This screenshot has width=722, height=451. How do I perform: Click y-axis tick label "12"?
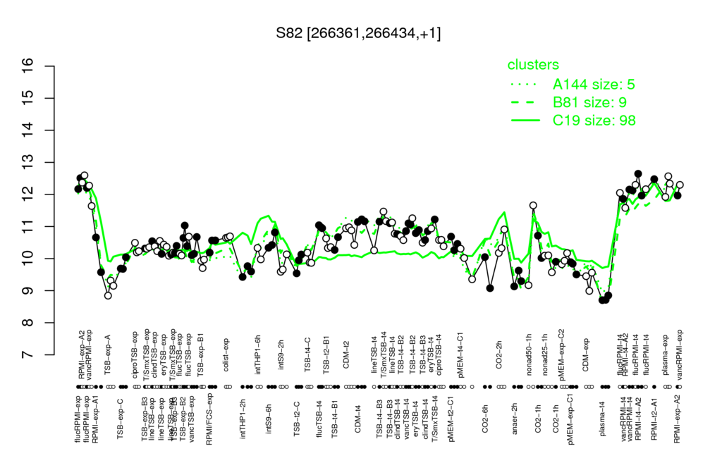(x=28, y=194)
